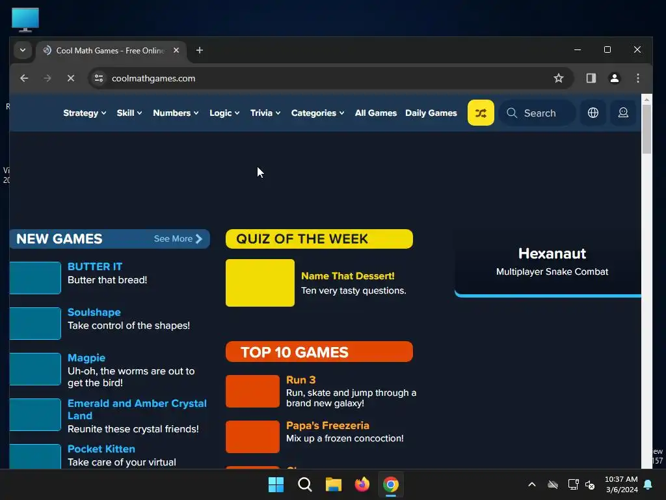Click the Hexanaut featured game banner

coord(548,263)
